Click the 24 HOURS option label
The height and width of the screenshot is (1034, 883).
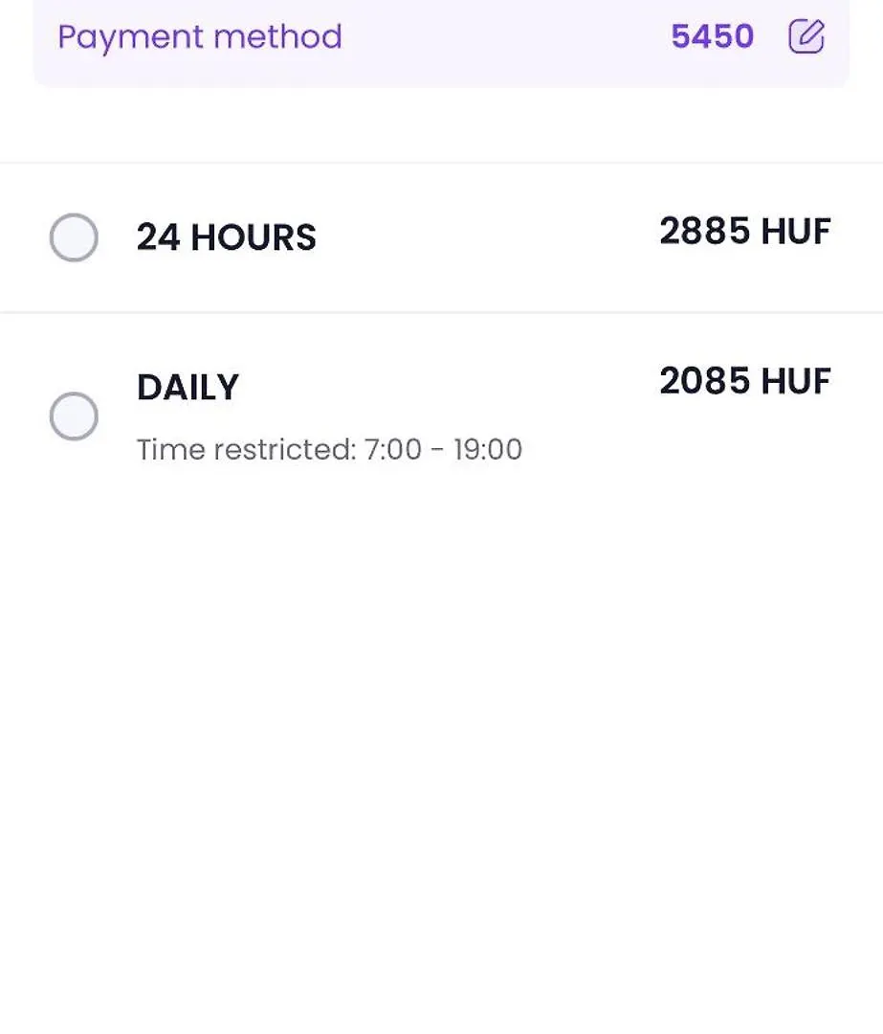pos(226,237)
